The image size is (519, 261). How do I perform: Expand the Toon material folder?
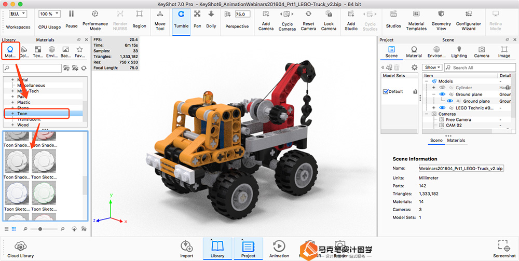point(12,114)
